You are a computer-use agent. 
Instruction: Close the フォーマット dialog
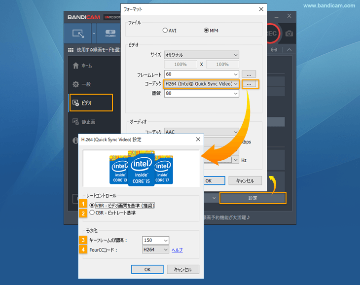click(x=261, y=9)
